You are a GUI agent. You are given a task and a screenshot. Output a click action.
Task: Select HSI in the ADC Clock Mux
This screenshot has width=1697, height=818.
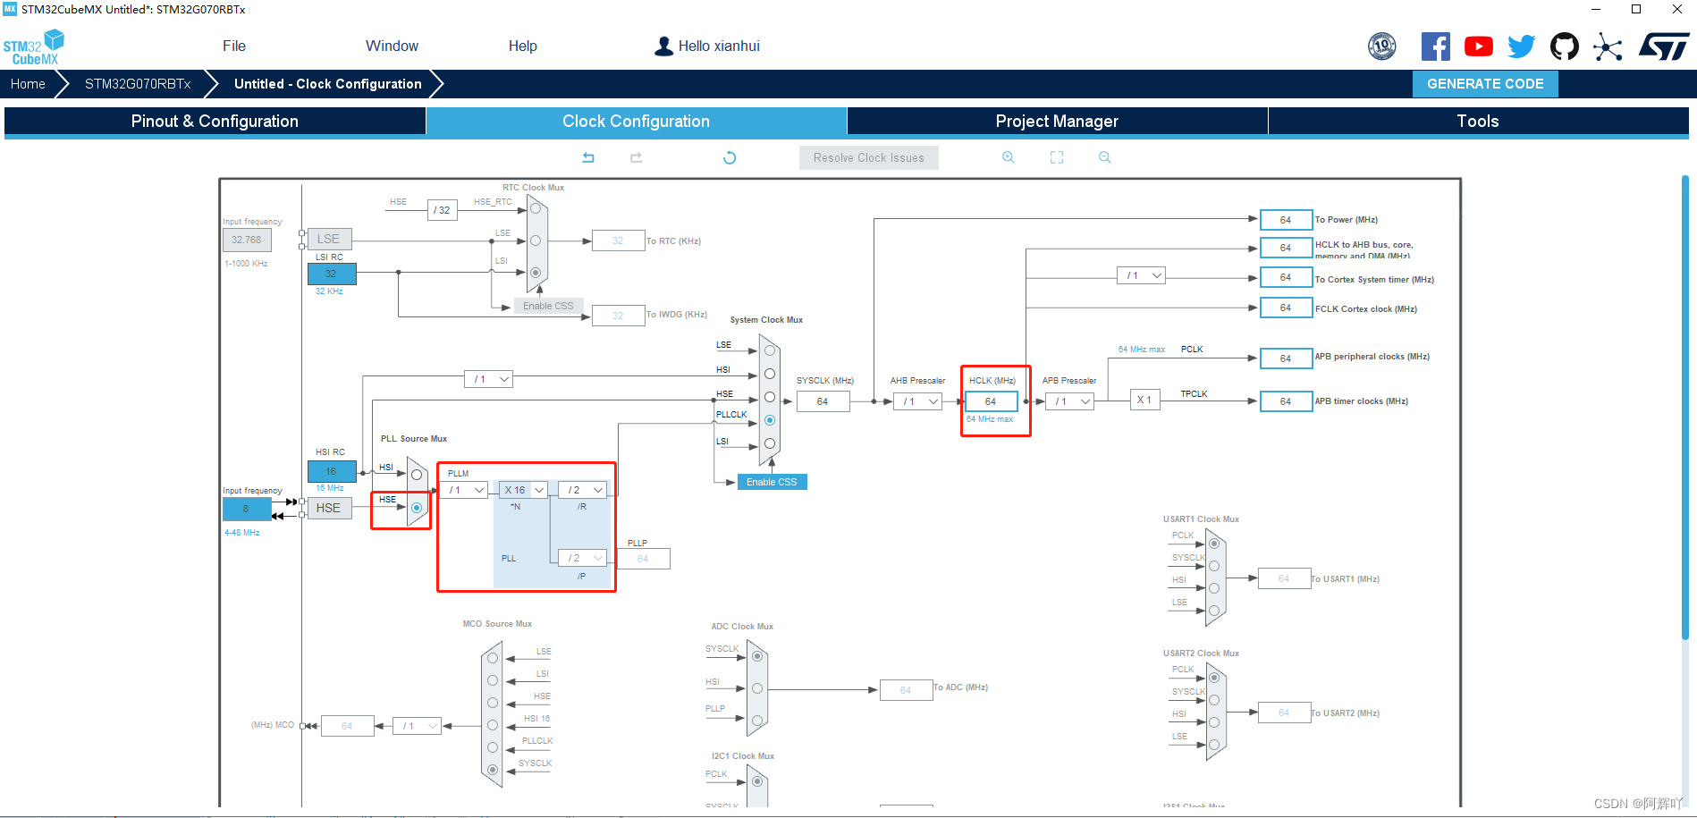coord(757,688)
